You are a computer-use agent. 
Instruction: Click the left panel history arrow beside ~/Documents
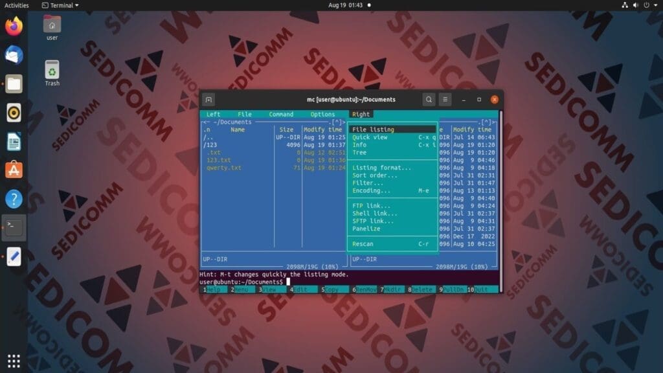pos(207,122)
